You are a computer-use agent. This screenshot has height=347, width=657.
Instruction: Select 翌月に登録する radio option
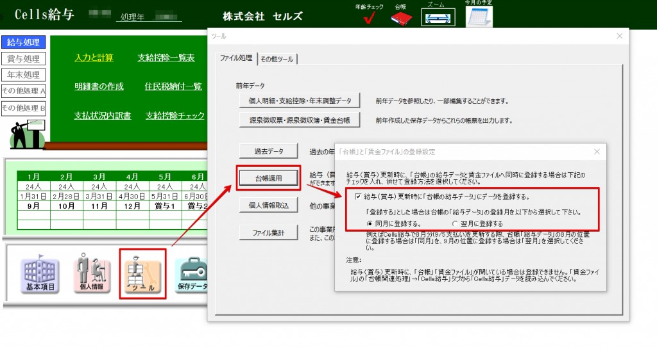(456, 223)
